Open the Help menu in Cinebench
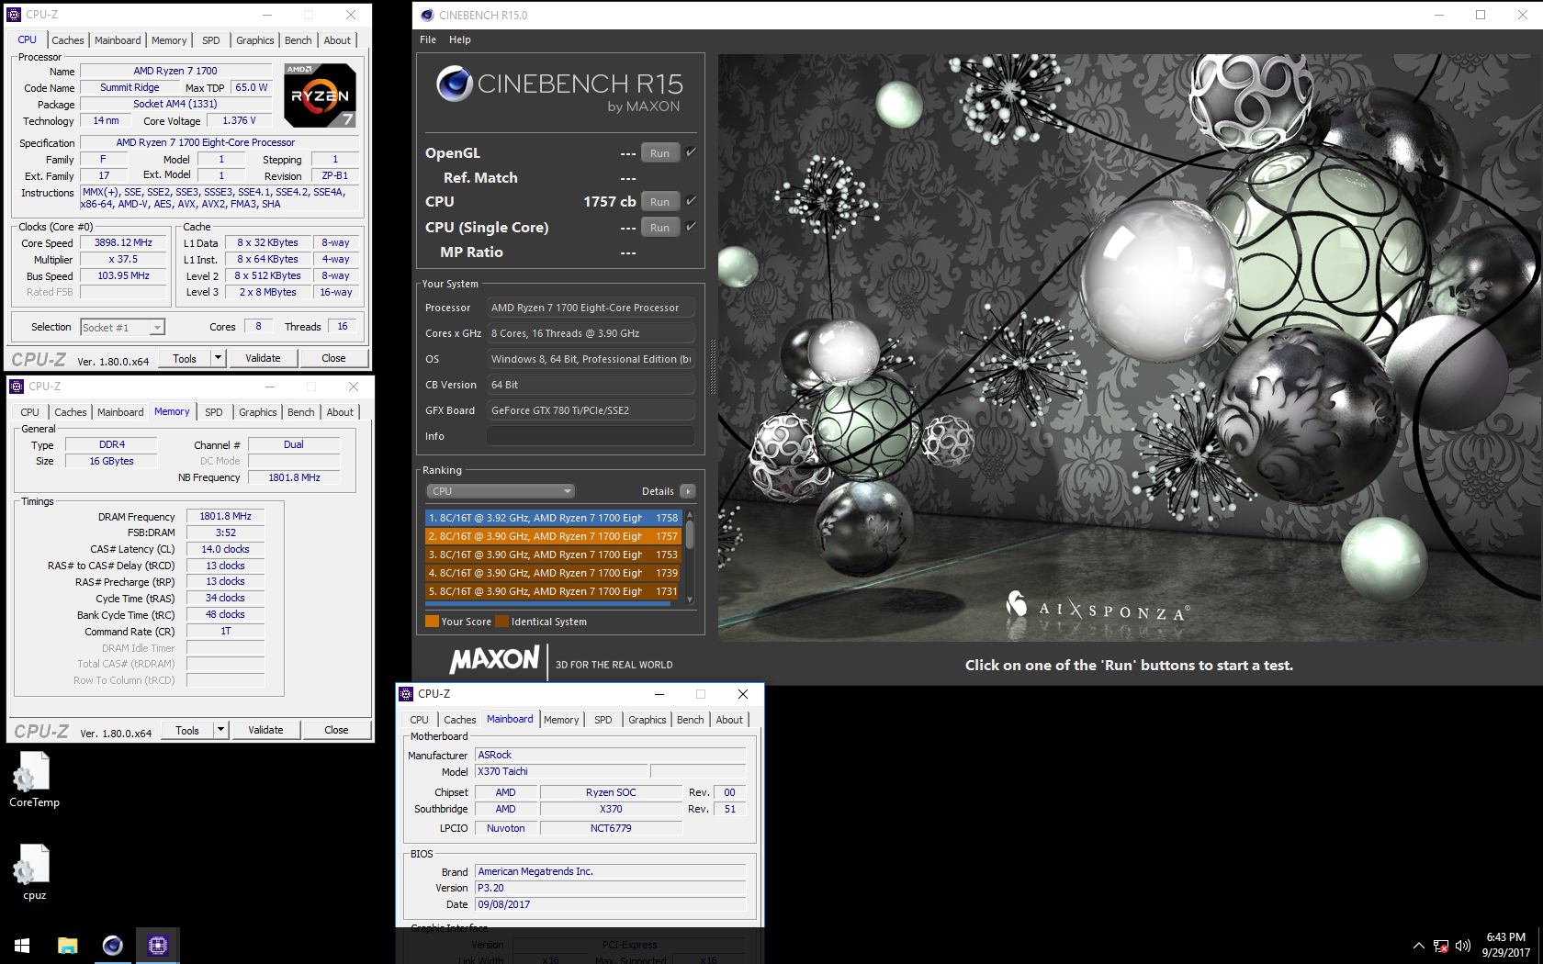This screenshot has height=964, width=1543. (460, 39)
